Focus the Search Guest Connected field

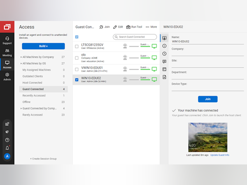(x=135, y=37)
